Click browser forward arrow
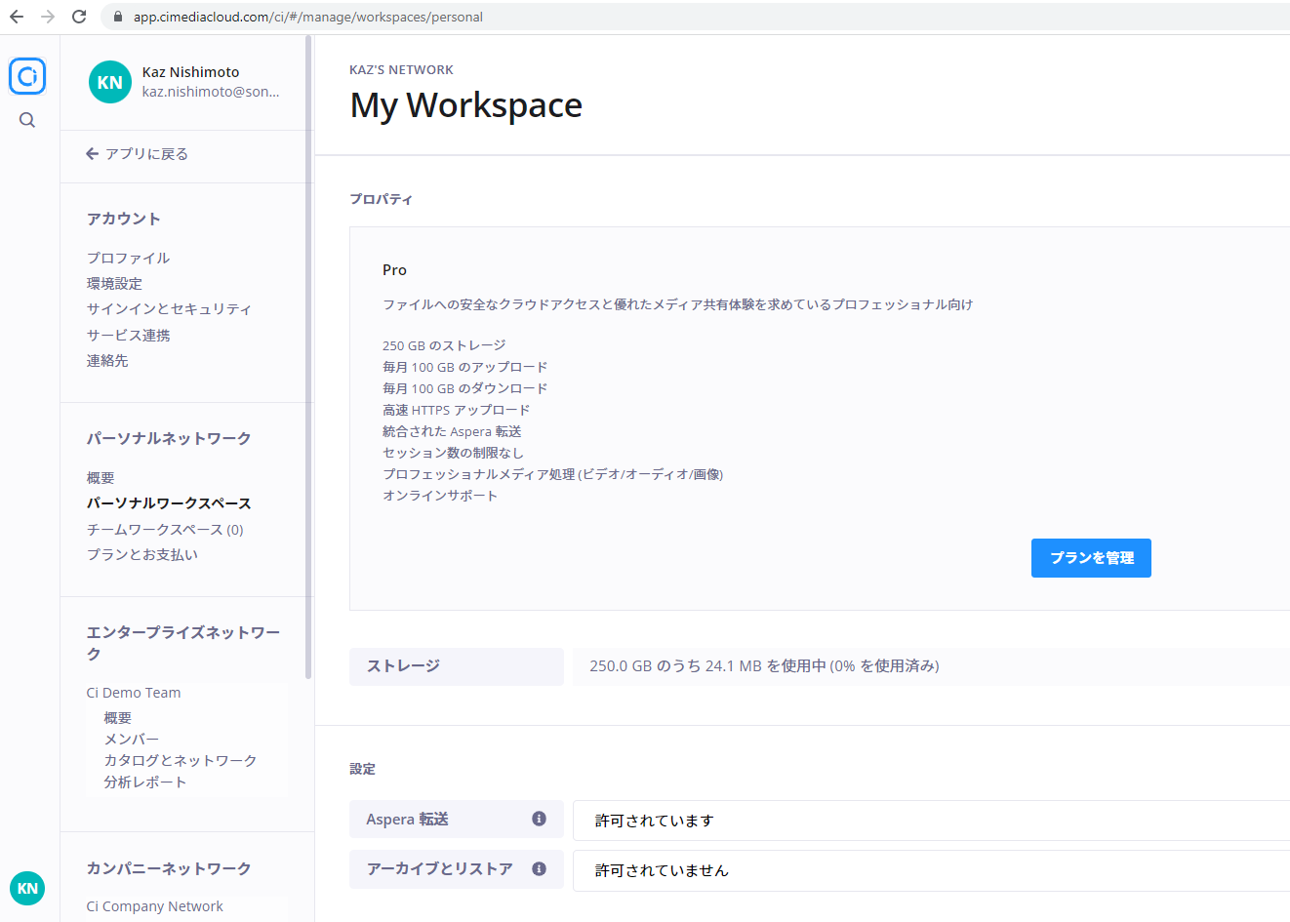 pyautogui.click(x=48, y=17)
